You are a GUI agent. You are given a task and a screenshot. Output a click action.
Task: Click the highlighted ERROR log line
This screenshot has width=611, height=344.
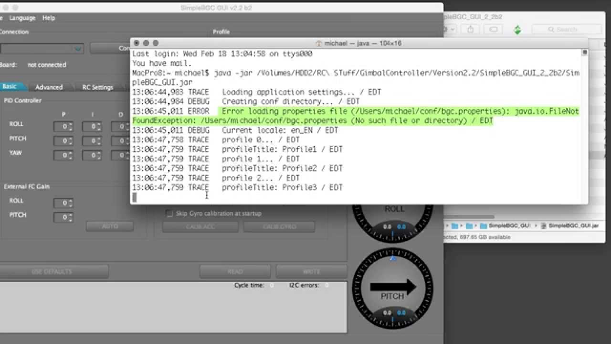[x=356, y=116]
